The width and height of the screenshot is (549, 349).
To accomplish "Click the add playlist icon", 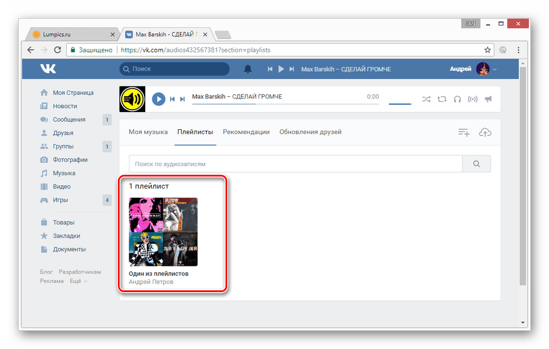I will point(464,132).
